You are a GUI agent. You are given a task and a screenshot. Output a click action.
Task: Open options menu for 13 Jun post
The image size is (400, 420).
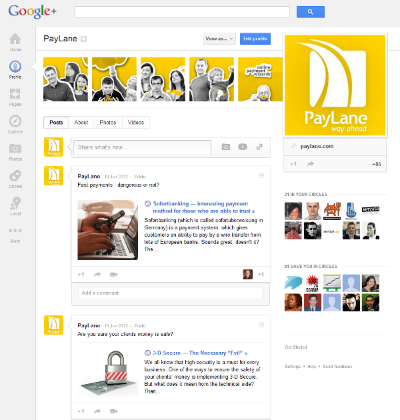pos(261,325)
